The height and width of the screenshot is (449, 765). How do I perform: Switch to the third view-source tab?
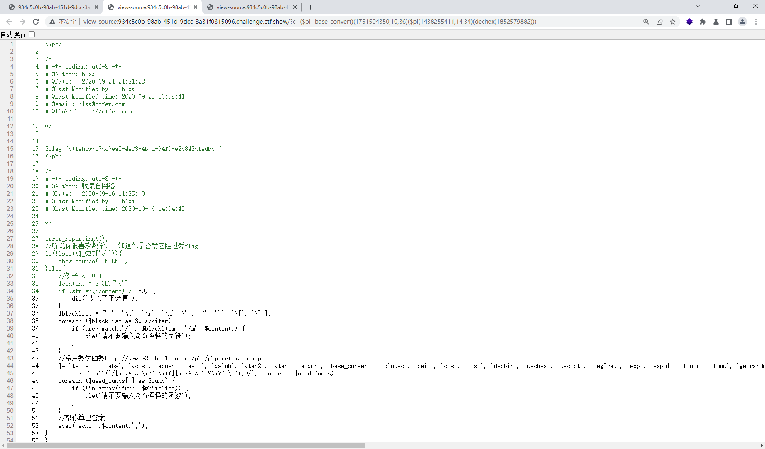click(252, 7)
